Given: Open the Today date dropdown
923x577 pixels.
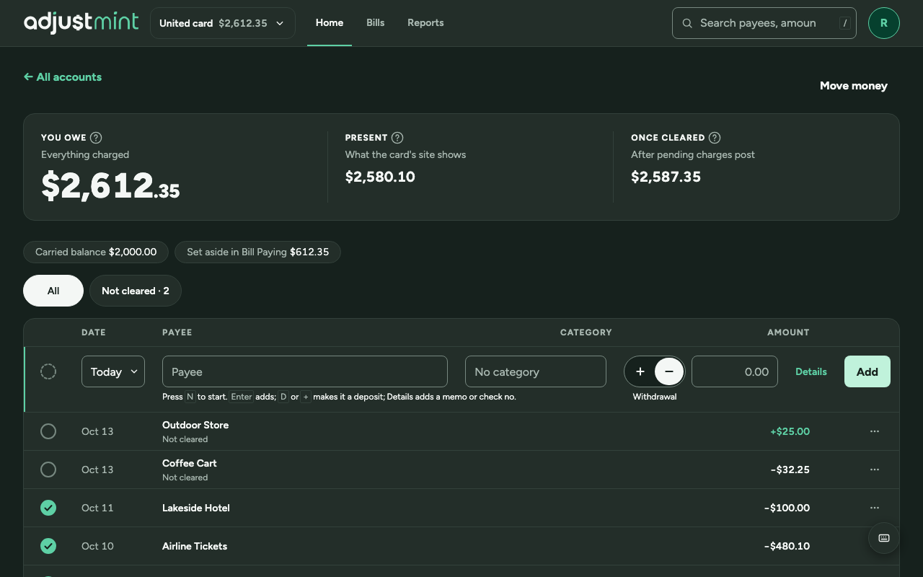Looking at the screenshot, I should pos(113,371).
